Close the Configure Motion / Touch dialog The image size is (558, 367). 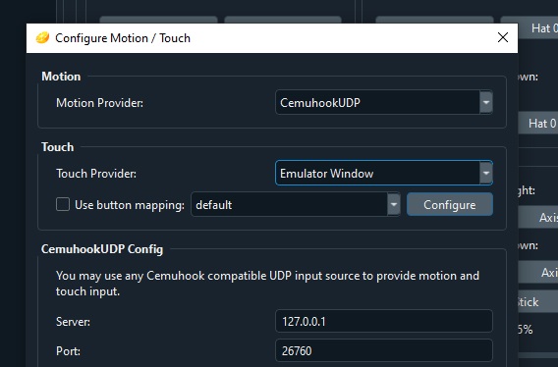(x=502, y=37)
